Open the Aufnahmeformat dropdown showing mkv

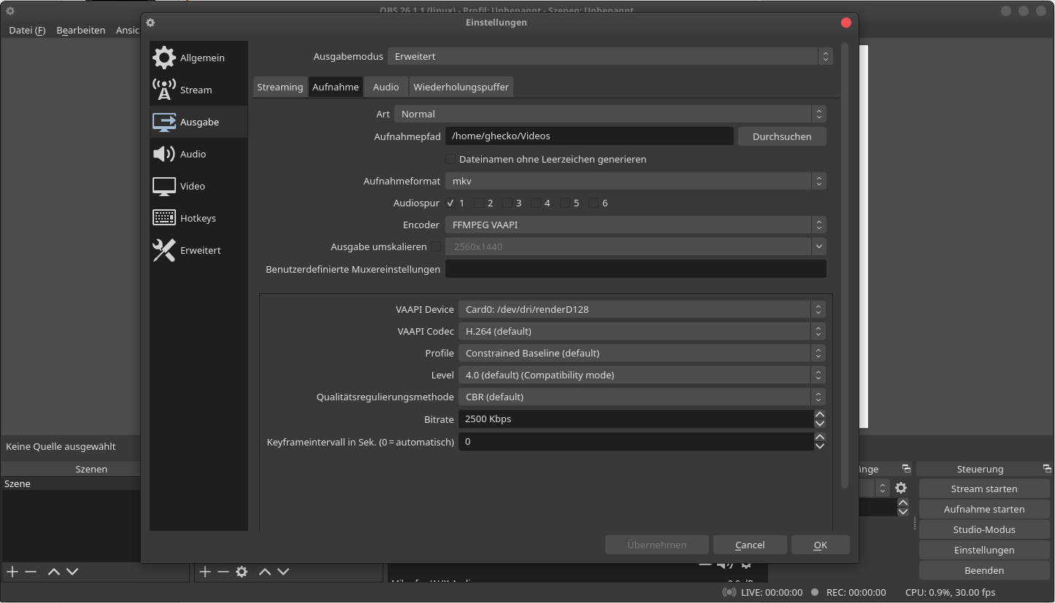pos(636,181)
